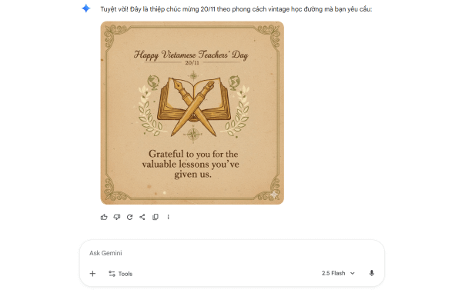Open the 2.5 Flash model selector
The width and height of the screenshot is (462, 293).
point(338,273)
